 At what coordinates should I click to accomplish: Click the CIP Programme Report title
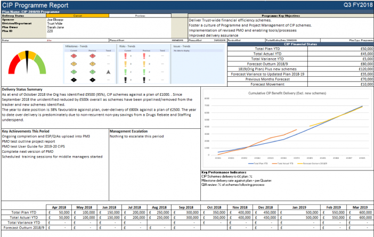tap(35, 5)
